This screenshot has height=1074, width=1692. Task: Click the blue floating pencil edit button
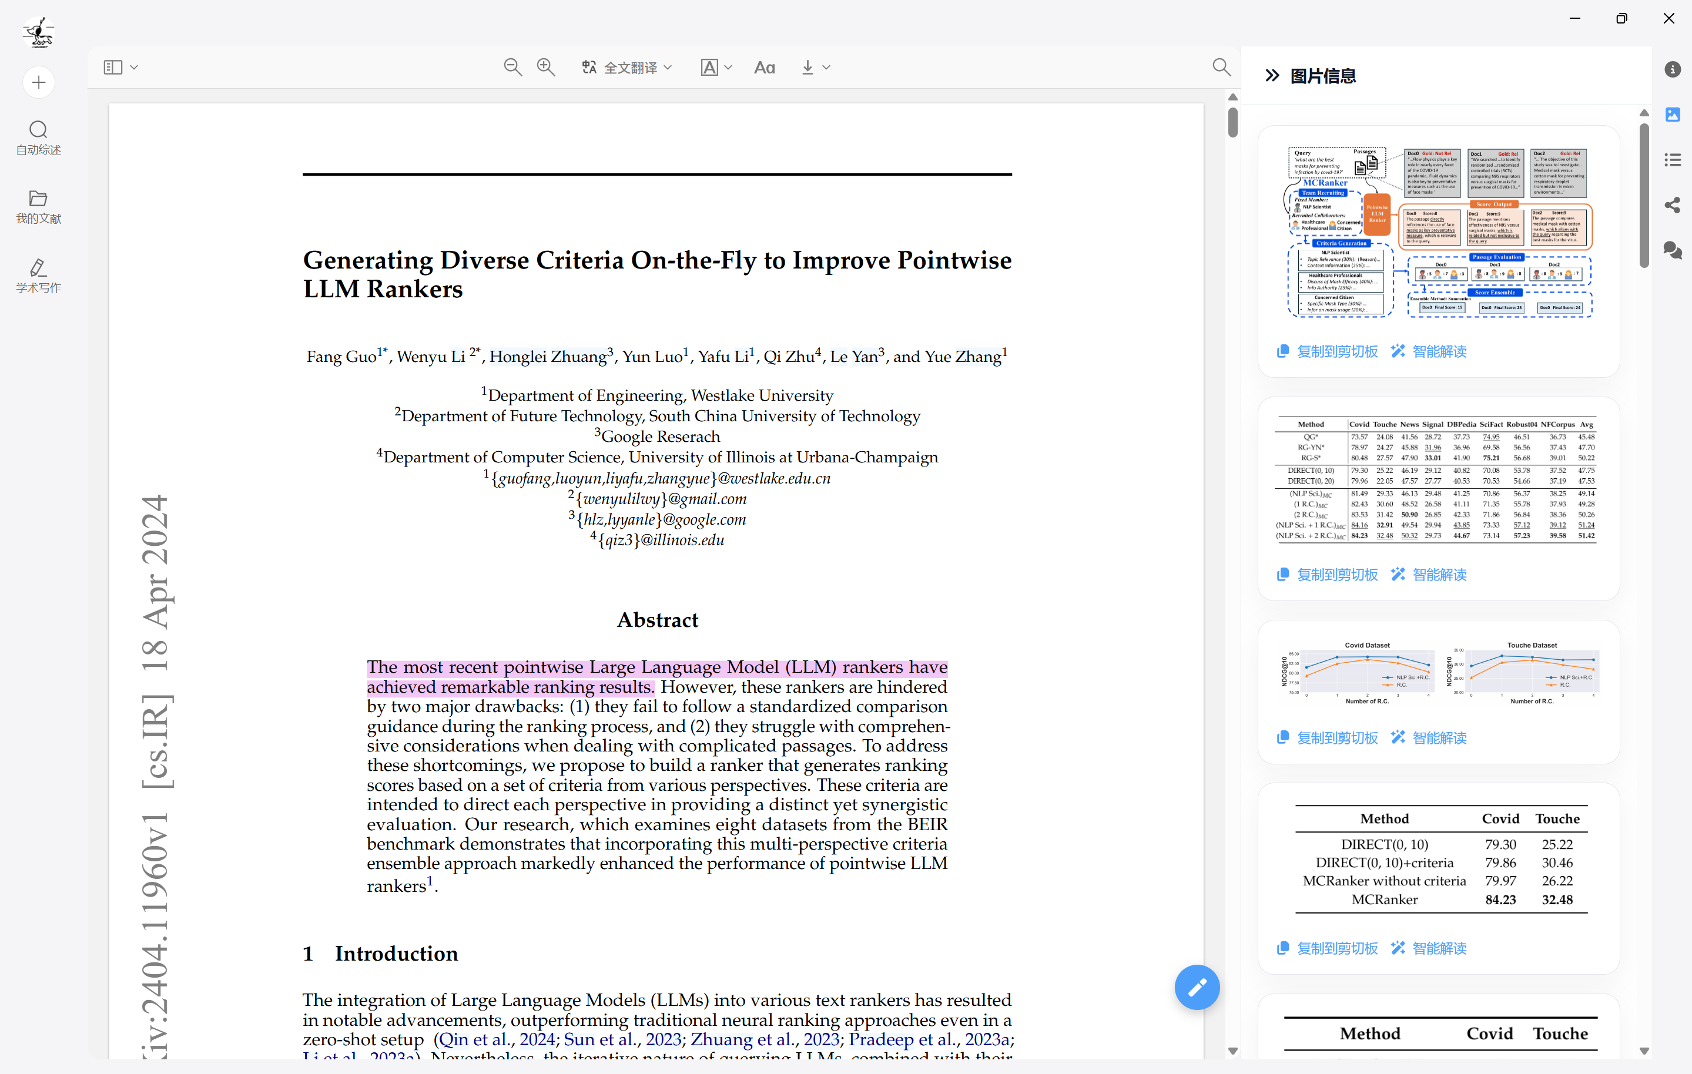click(1197, 987)
